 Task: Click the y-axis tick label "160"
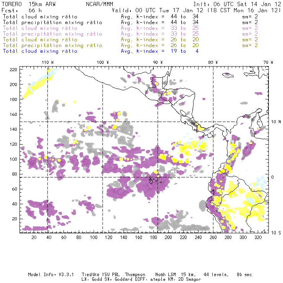[13, 114]
